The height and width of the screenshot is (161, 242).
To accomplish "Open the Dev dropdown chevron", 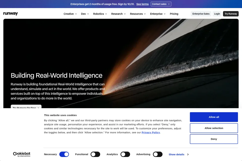I will [x=88, y=14].
